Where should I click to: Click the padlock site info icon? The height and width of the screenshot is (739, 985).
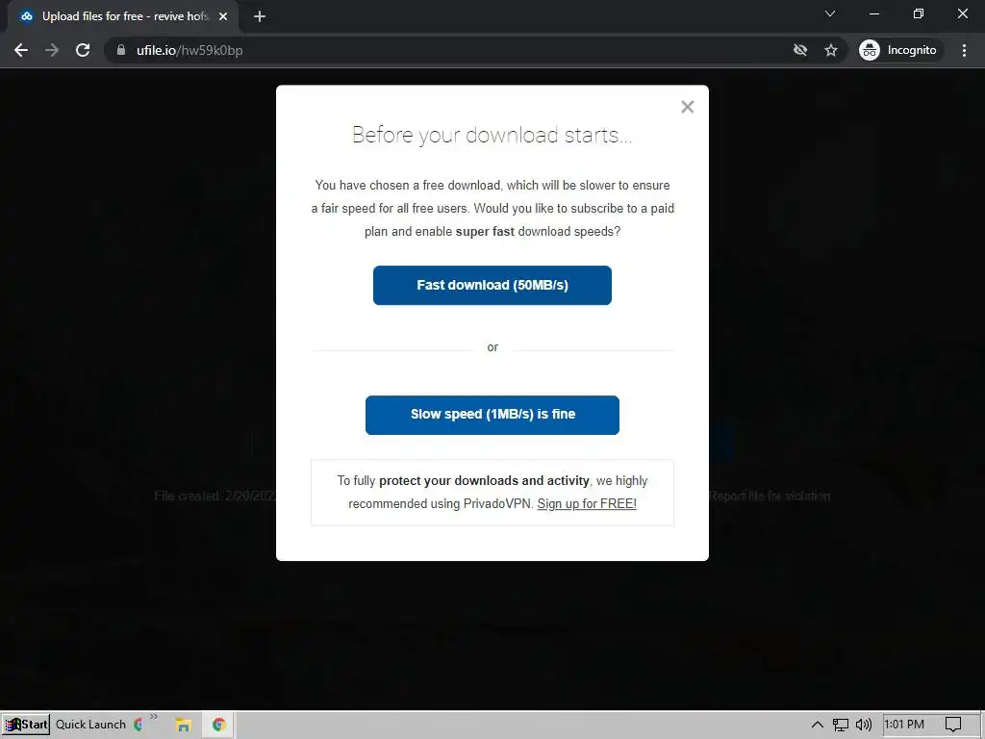[x=120, y=50]
